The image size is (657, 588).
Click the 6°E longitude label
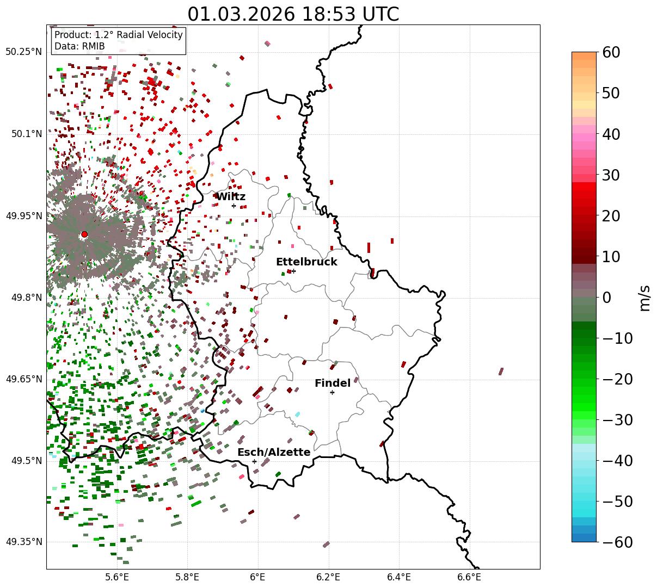[x=257, y=577]
